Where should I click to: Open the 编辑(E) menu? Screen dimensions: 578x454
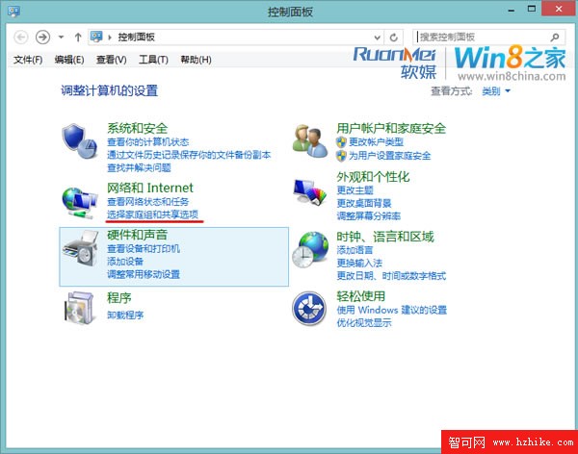69,60
